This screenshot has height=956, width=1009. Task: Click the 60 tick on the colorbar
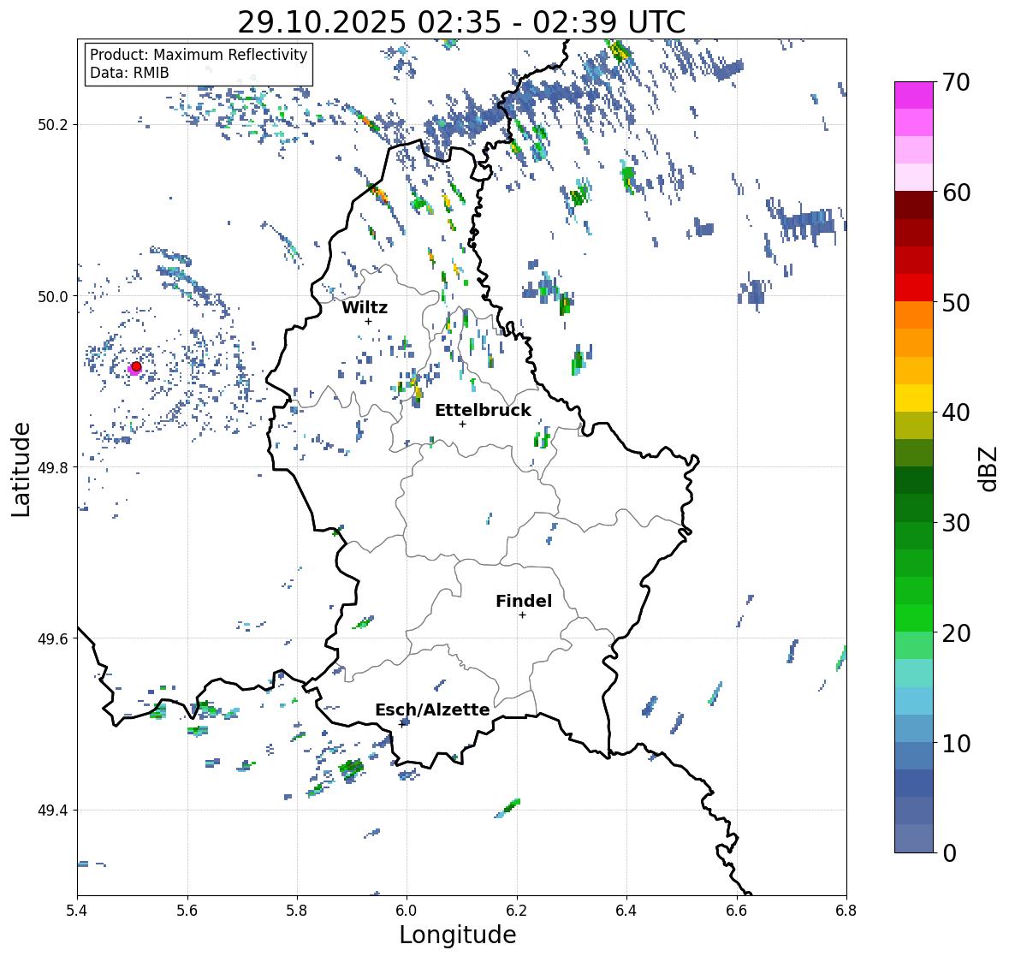(x=956, y=193)
